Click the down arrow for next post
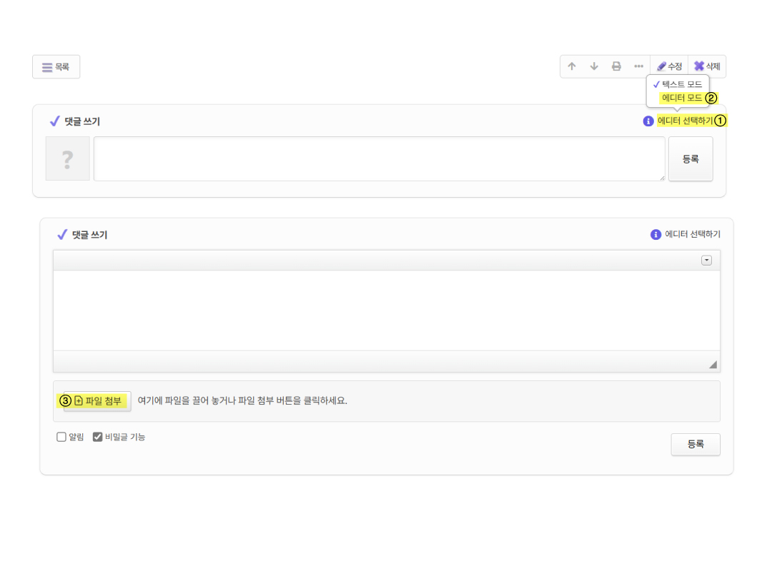772x561 pixels. (594, 66)
